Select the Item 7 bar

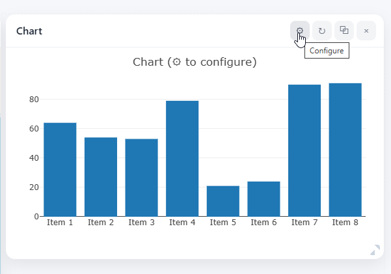click(304, 150)
